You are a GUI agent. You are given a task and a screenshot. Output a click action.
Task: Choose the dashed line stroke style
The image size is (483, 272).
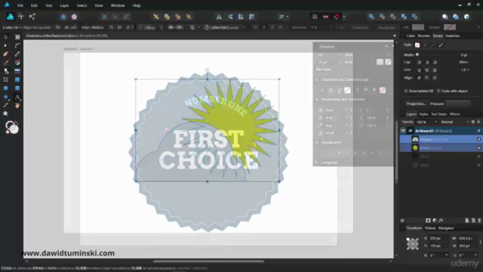pyautogui.click(x=433, y=45)
